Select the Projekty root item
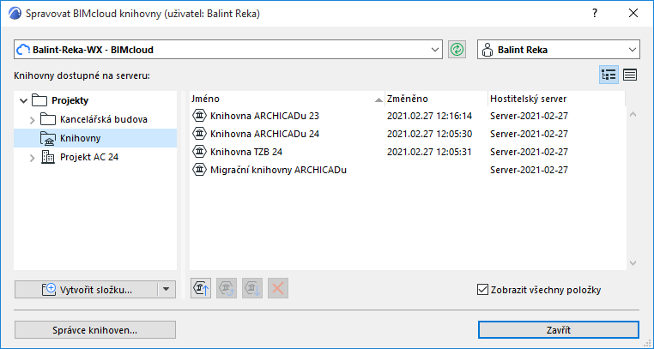Screen dimensions: 654x349 click(x=95, y=100)
